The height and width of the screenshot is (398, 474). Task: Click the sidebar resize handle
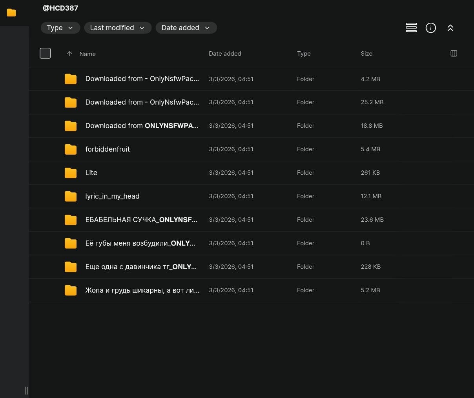26,390
